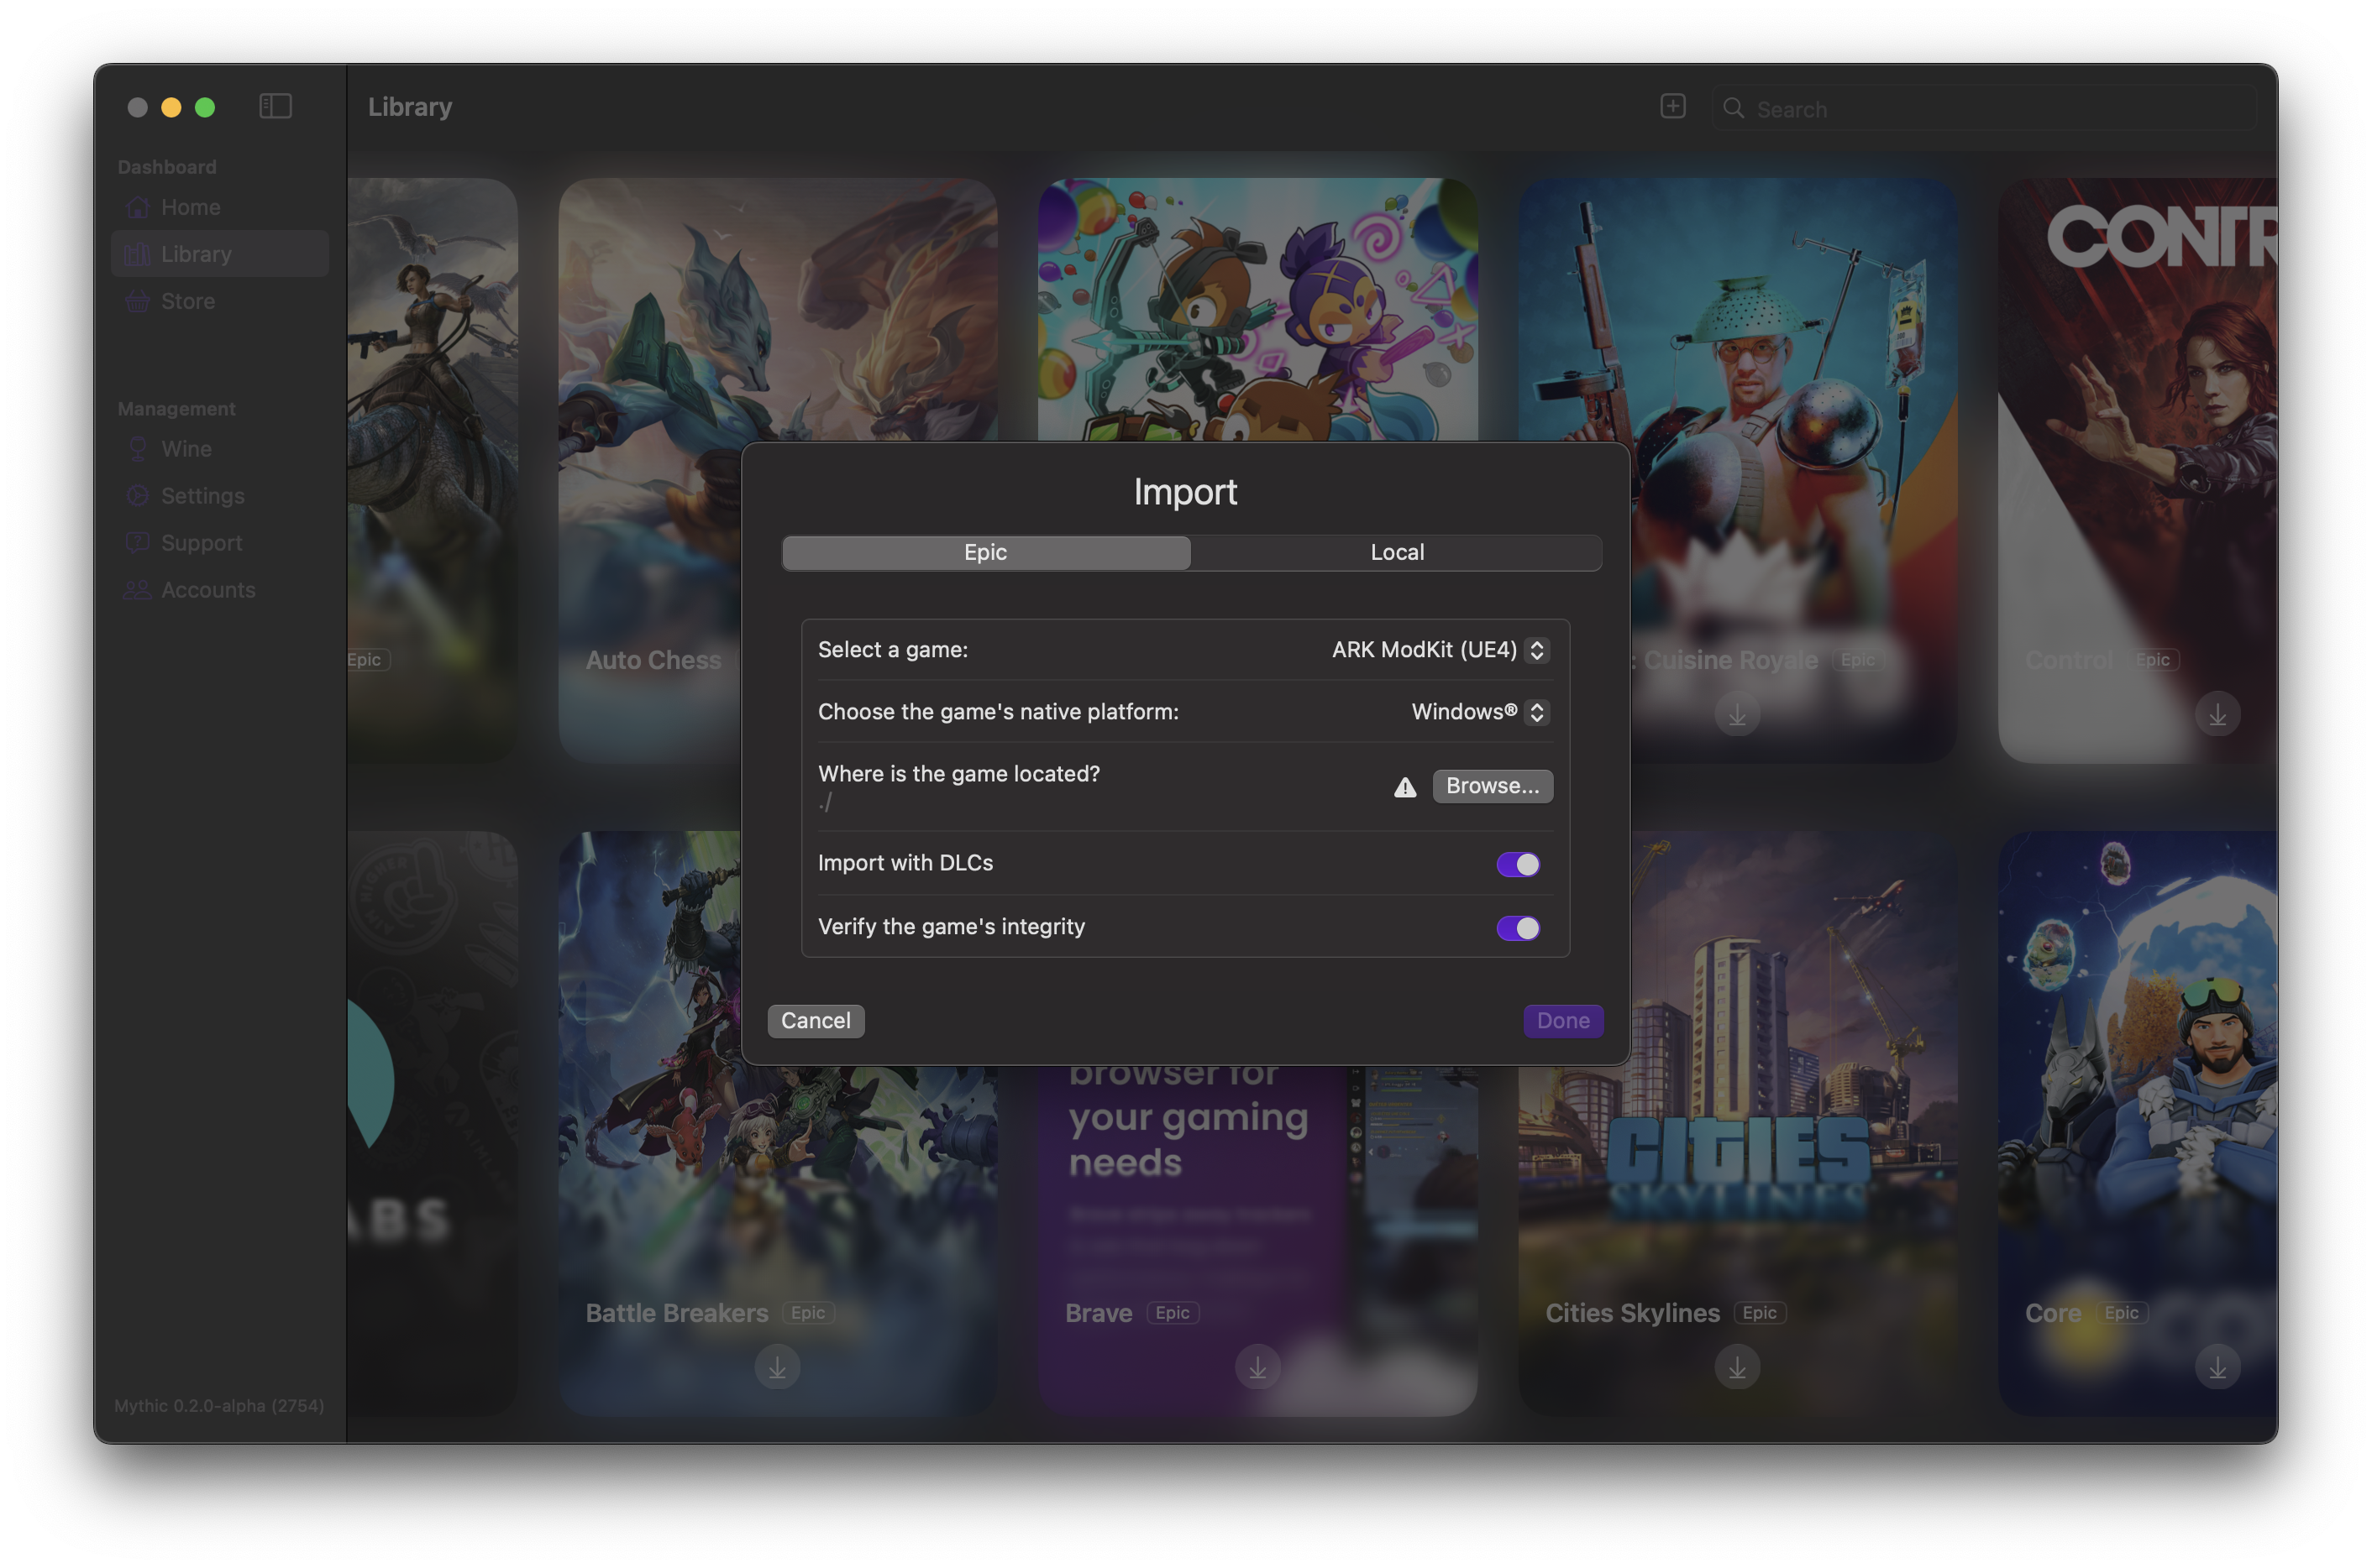The height and width of the screenshot is (1568, 2372).
Task: Click the green zoom window button
Action: click(205, 107)
